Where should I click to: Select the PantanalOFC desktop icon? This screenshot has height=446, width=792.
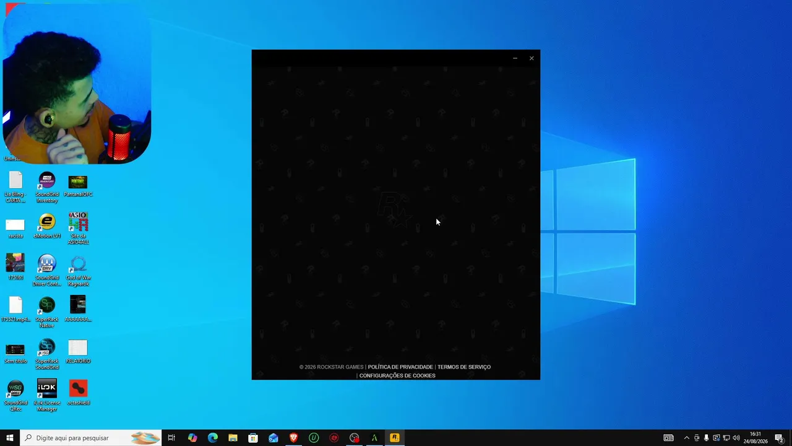tap(78, 185)
